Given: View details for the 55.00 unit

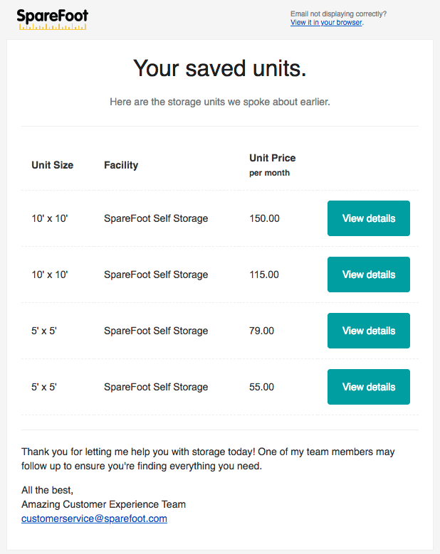Looking at the screenshot, I should tap(369, 387).
